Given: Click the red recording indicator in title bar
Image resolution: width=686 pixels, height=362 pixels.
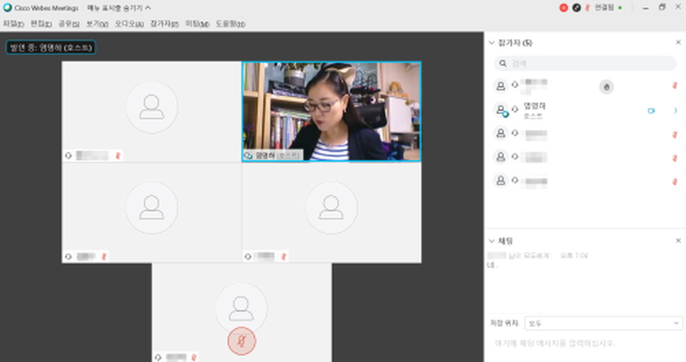Looking at the screenshot, I should [x=563, y=8].
